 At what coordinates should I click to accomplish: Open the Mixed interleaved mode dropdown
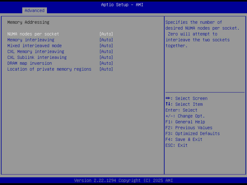point(106,45)
